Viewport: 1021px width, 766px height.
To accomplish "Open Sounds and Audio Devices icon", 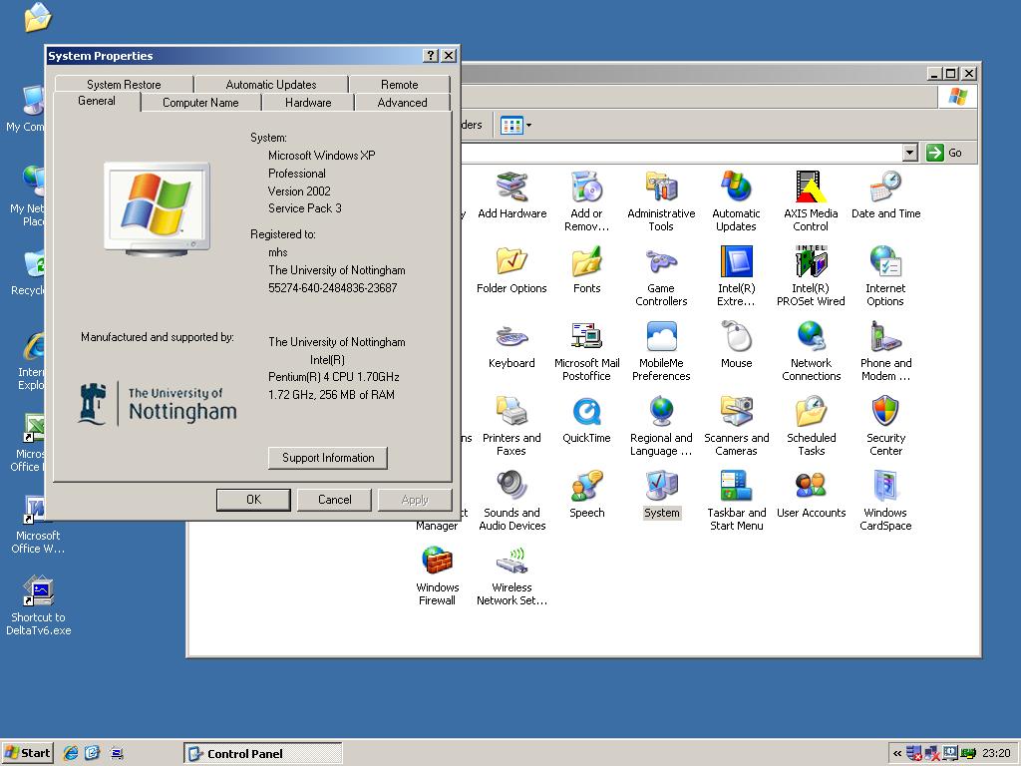I will [x=511, y=502].
